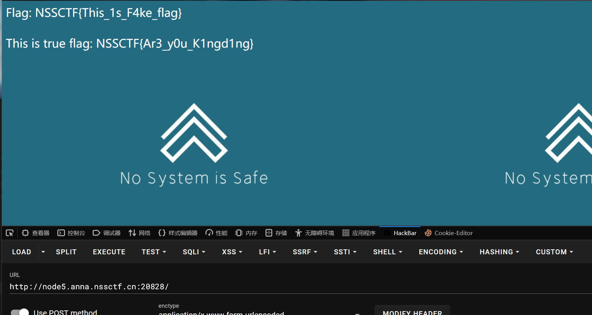This screenshot has height=315, width=592.
Task: Expand the SSTI payload menu
Action: pyautogui.click(x=345, y=252)
